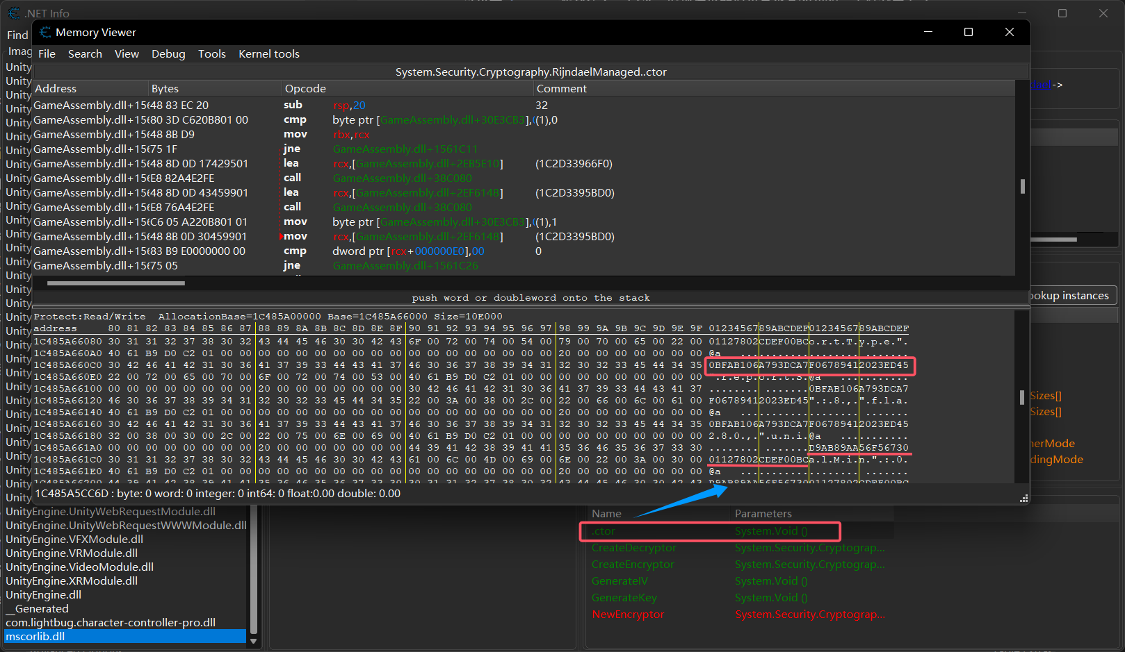Click the Memory Viewer resize grip
The width and height of the screenshot is (1125, 652).
[1023, 499]
